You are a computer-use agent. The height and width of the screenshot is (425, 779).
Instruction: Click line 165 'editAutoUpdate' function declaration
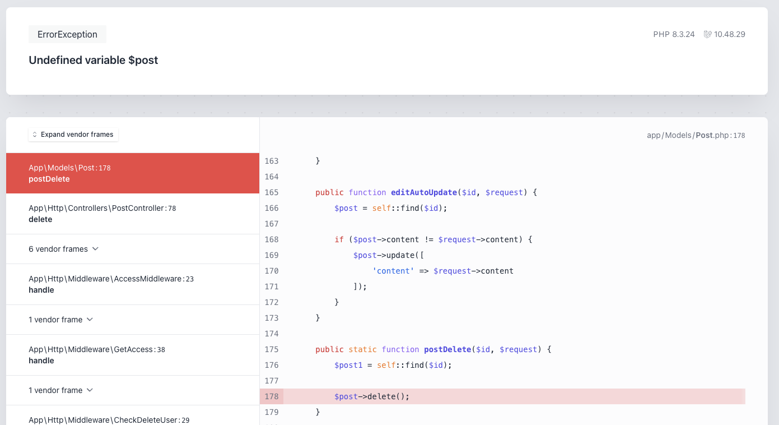click(426, 192)
